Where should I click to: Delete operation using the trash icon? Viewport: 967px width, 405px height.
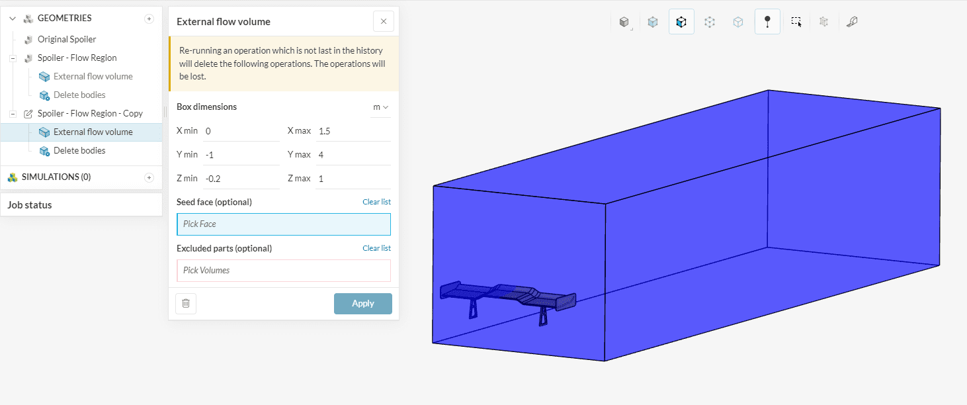pos(186,303)
